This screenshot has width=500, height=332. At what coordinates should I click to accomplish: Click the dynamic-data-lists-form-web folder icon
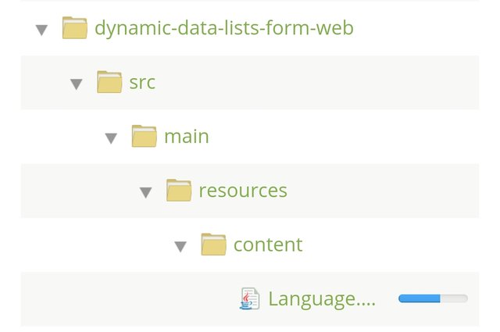pos(74,28)
